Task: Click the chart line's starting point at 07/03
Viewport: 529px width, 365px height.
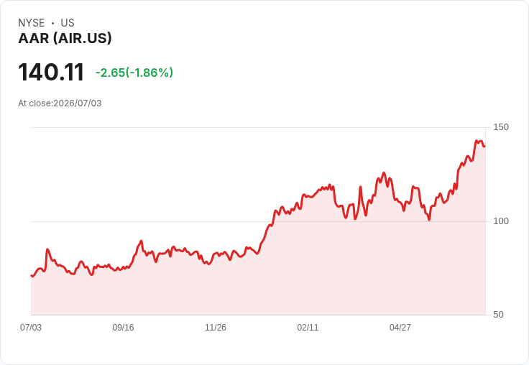Action: [32, 276]
